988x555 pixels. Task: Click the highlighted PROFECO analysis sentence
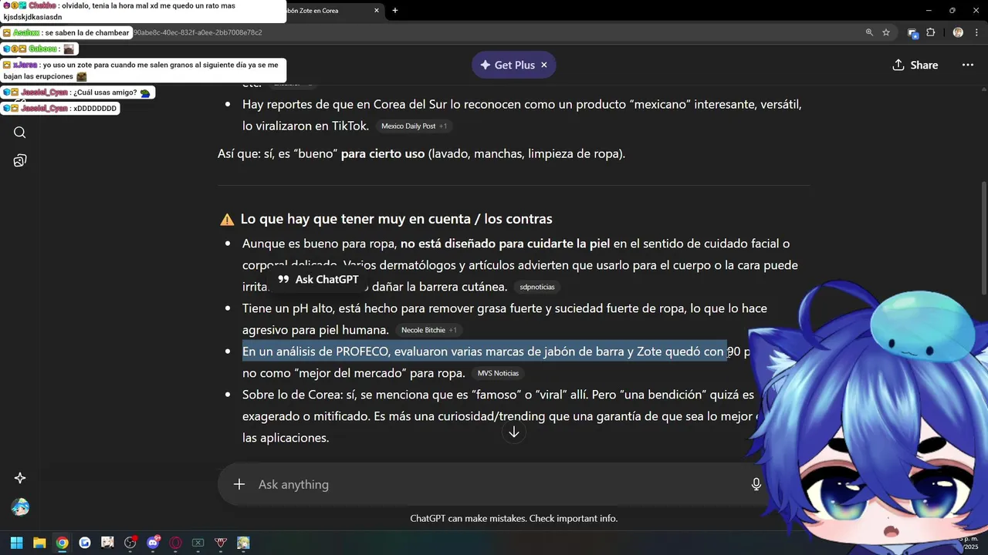coord(485,351)
